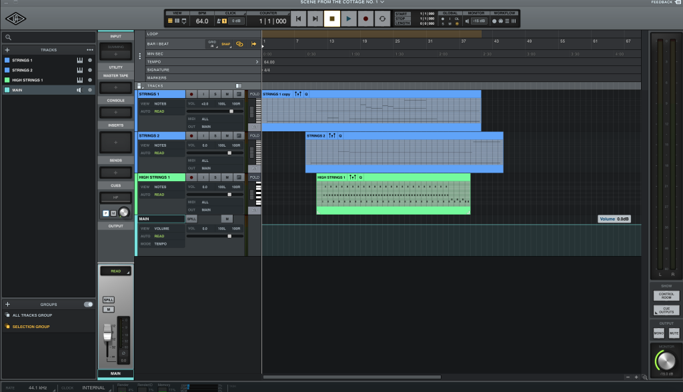Click the link icon next to Snap

pos(239,44)
